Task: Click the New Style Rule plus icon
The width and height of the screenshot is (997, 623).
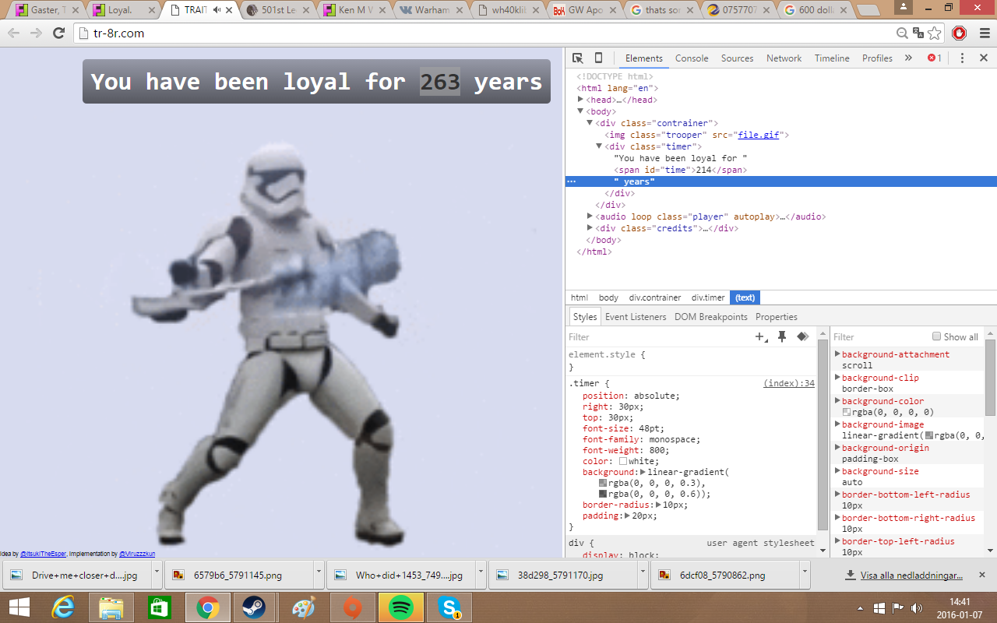Action: pos(760,336)
